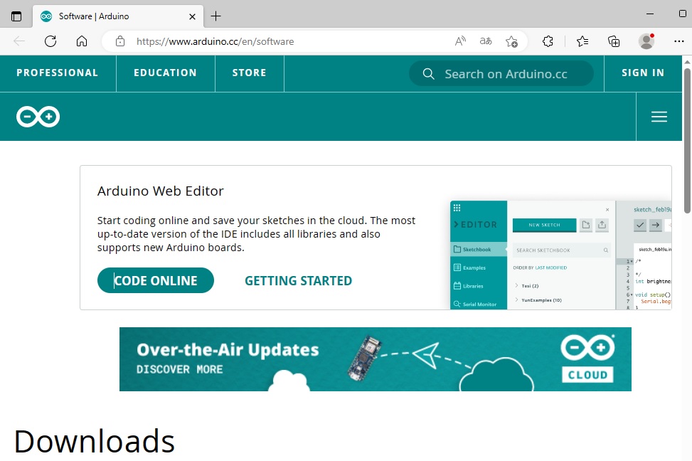This screenshot has height=461, width=692.
Task: Open the tab actions menu button
Action: tap(16, 16)
